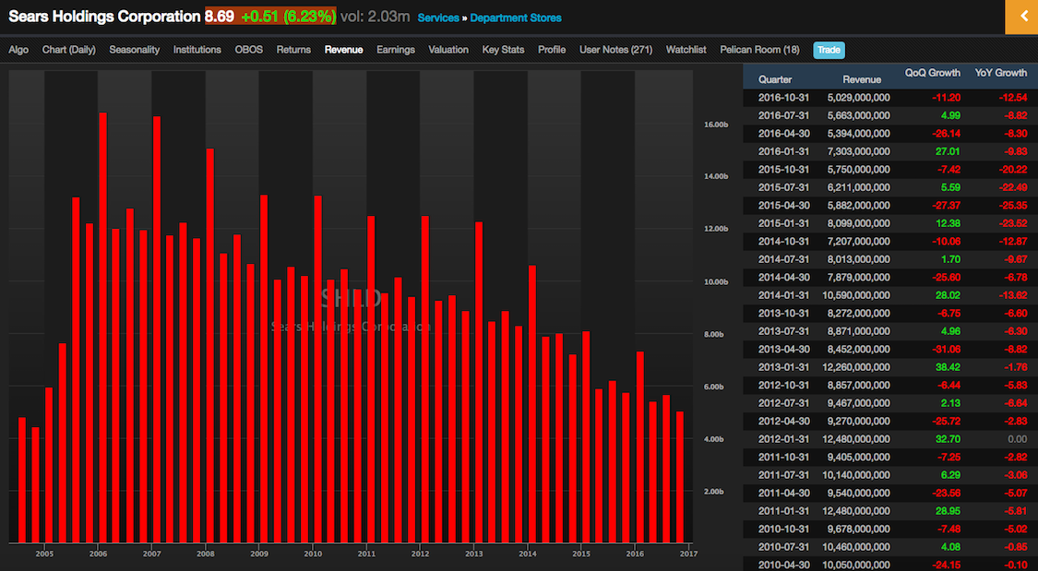This screenshot has width=1038, height=571.
Task: Click the tallest 2006 revenue bar
Action: point(103,327)
